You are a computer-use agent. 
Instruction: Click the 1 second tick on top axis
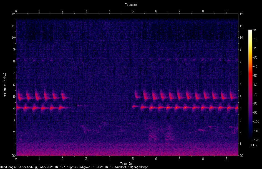tap(39, 11)
